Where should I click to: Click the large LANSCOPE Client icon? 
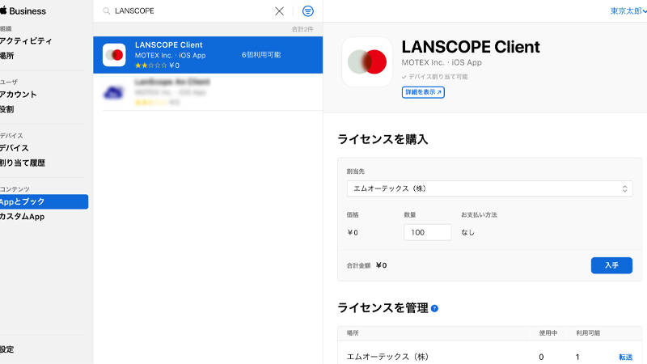pyautogui.click(x=367, y=62)
